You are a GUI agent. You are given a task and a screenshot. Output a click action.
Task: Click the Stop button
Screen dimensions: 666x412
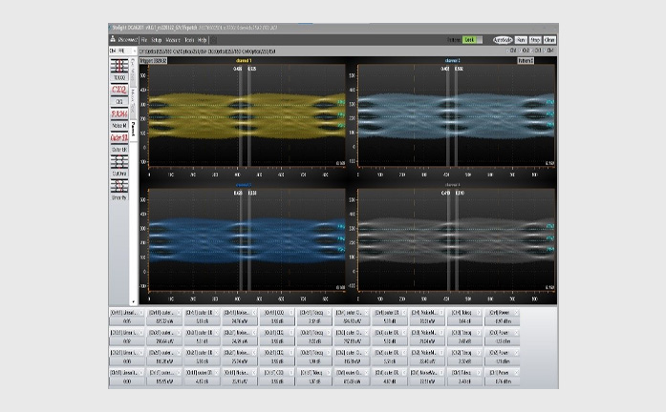535,40
